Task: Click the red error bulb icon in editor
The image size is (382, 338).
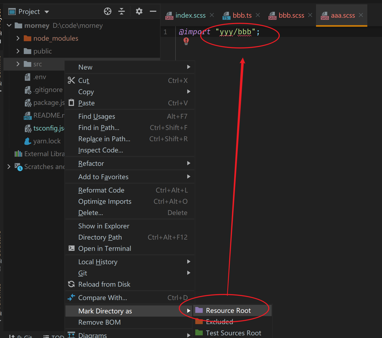Action: (186, 41)
